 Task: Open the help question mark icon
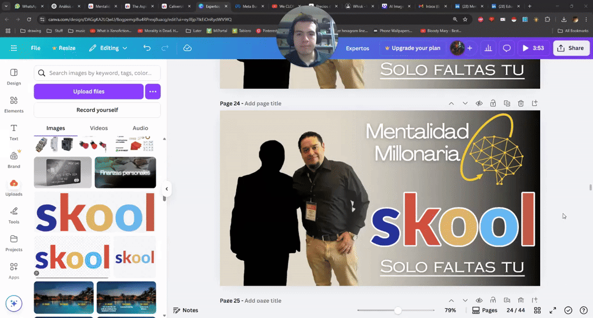584,310
